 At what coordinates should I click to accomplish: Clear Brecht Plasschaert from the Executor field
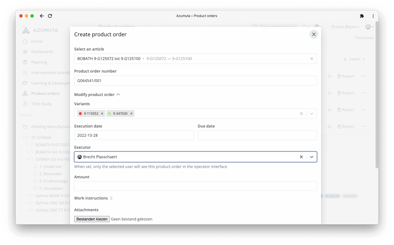click(301, 157)
